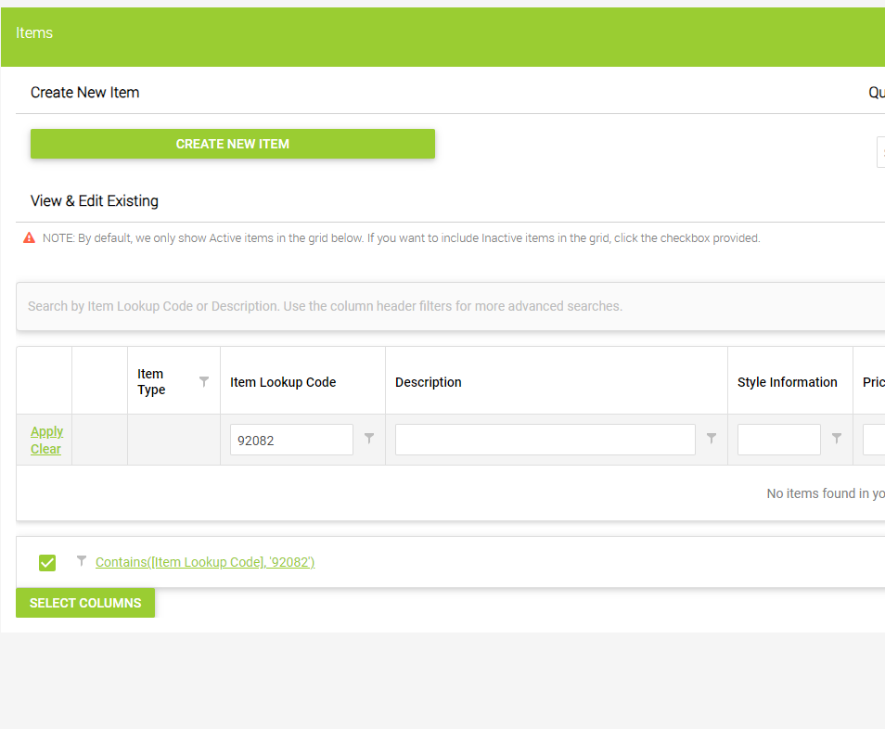Viewport: 885px width, 729px height.
Task: Click the Items page title
Action: (34, 32)
